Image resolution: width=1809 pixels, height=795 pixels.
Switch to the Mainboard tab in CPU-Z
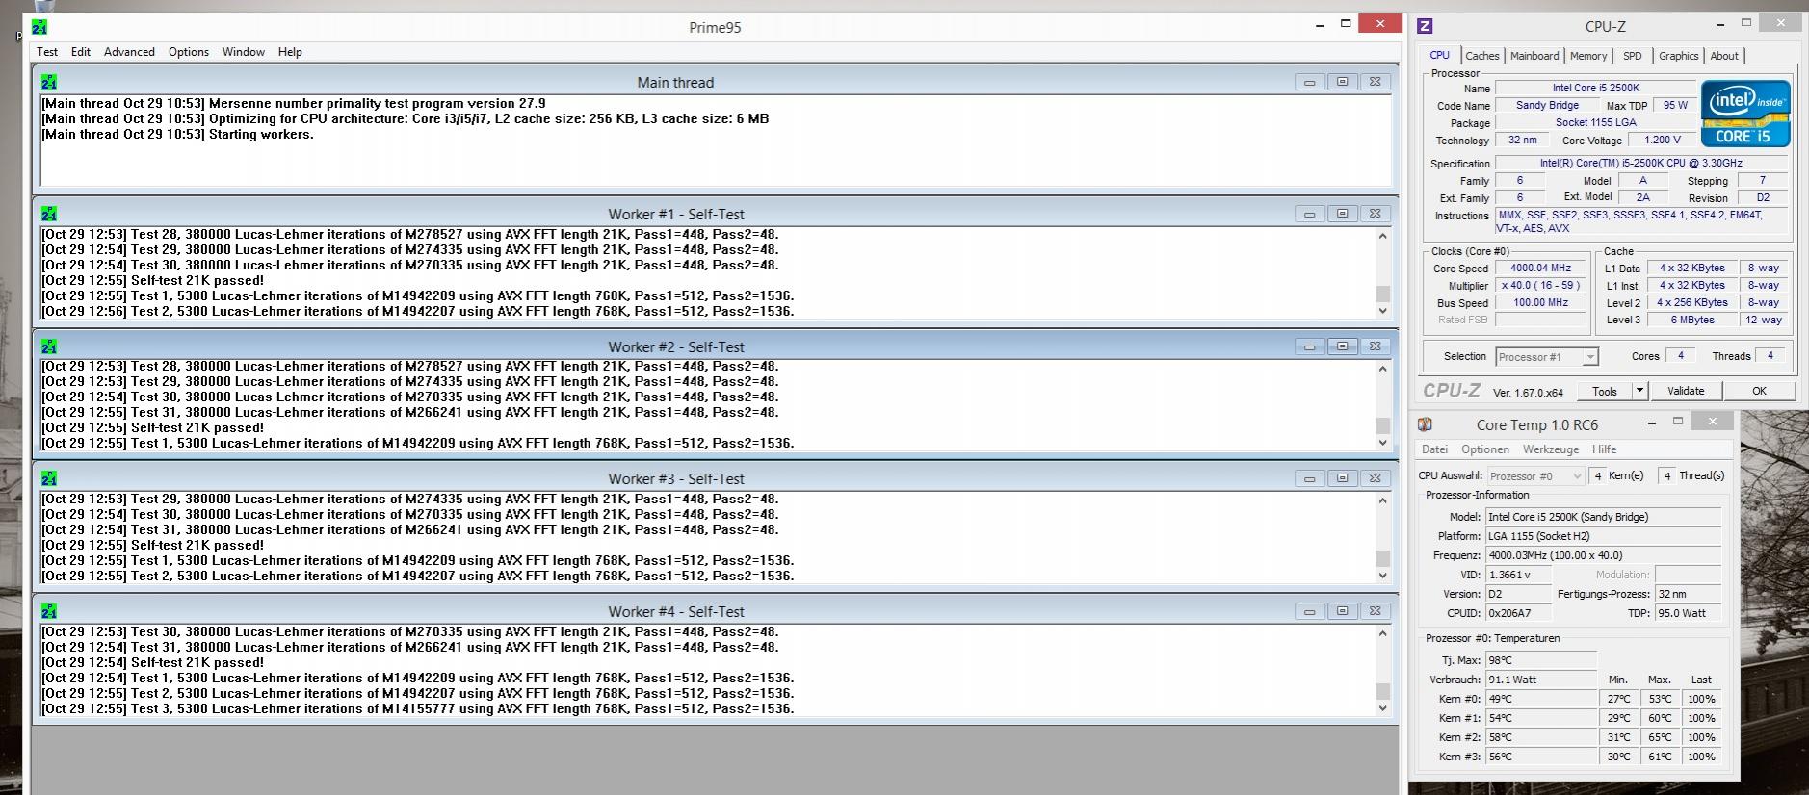1534,56
